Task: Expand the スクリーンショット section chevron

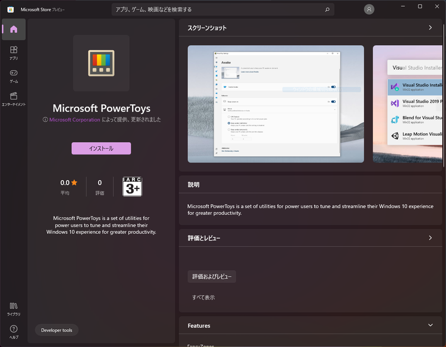Action: click(430, 27)
